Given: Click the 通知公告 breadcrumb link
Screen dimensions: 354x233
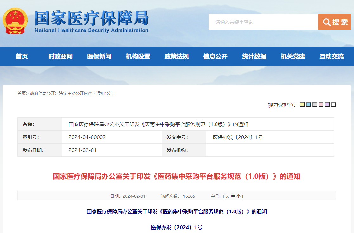Looking at the screenshot, I should (104, 93).
